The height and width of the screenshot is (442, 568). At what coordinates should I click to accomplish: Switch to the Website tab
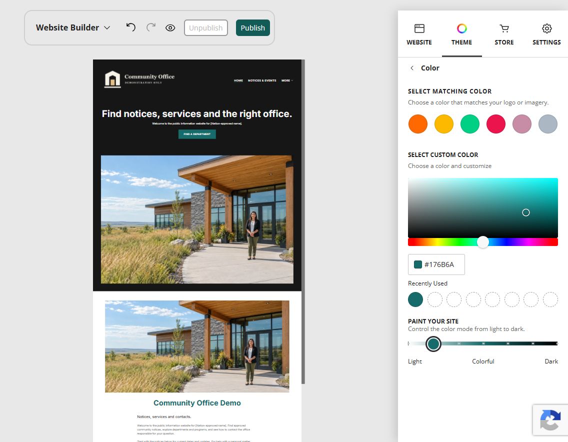tap(419, 35)
